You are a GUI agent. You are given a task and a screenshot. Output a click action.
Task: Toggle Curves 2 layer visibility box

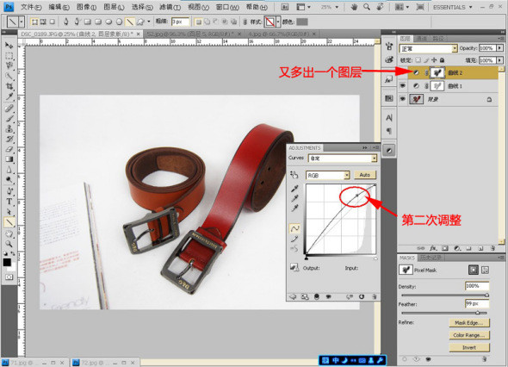[403, 72]
